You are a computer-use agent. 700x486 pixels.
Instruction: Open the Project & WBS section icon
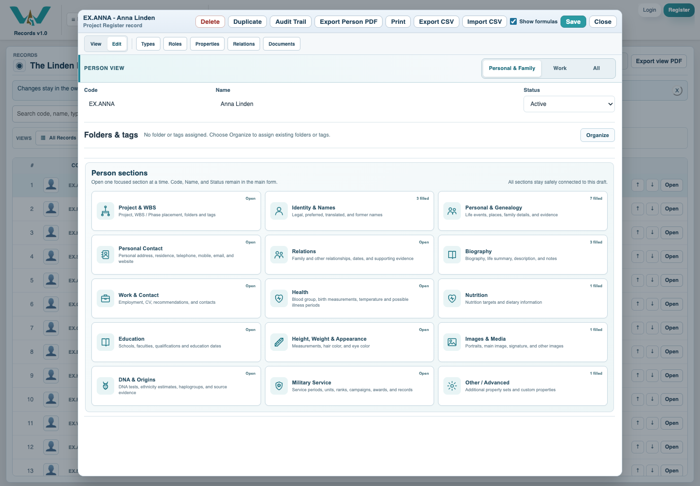(105, 211)
